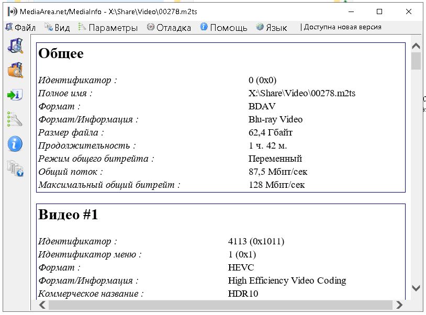Open Preferences via the wrench icon

15,119
